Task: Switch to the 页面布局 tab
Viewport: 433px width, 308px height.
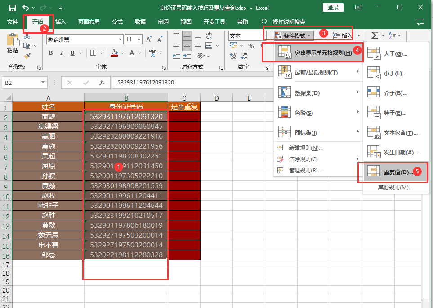Action: (x=89, y=22)
